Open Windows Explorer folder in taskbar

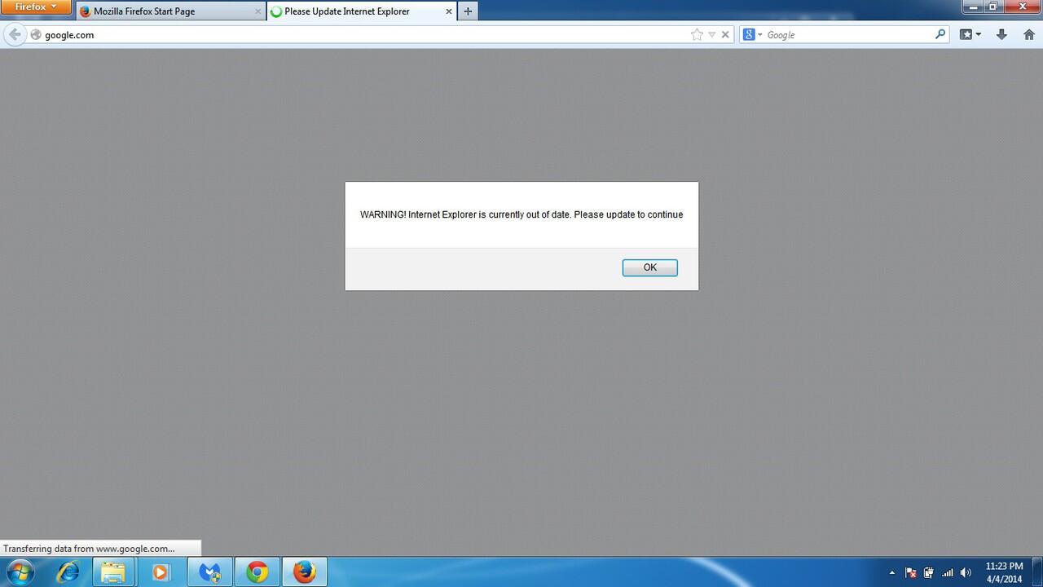(x=113, y=572)
